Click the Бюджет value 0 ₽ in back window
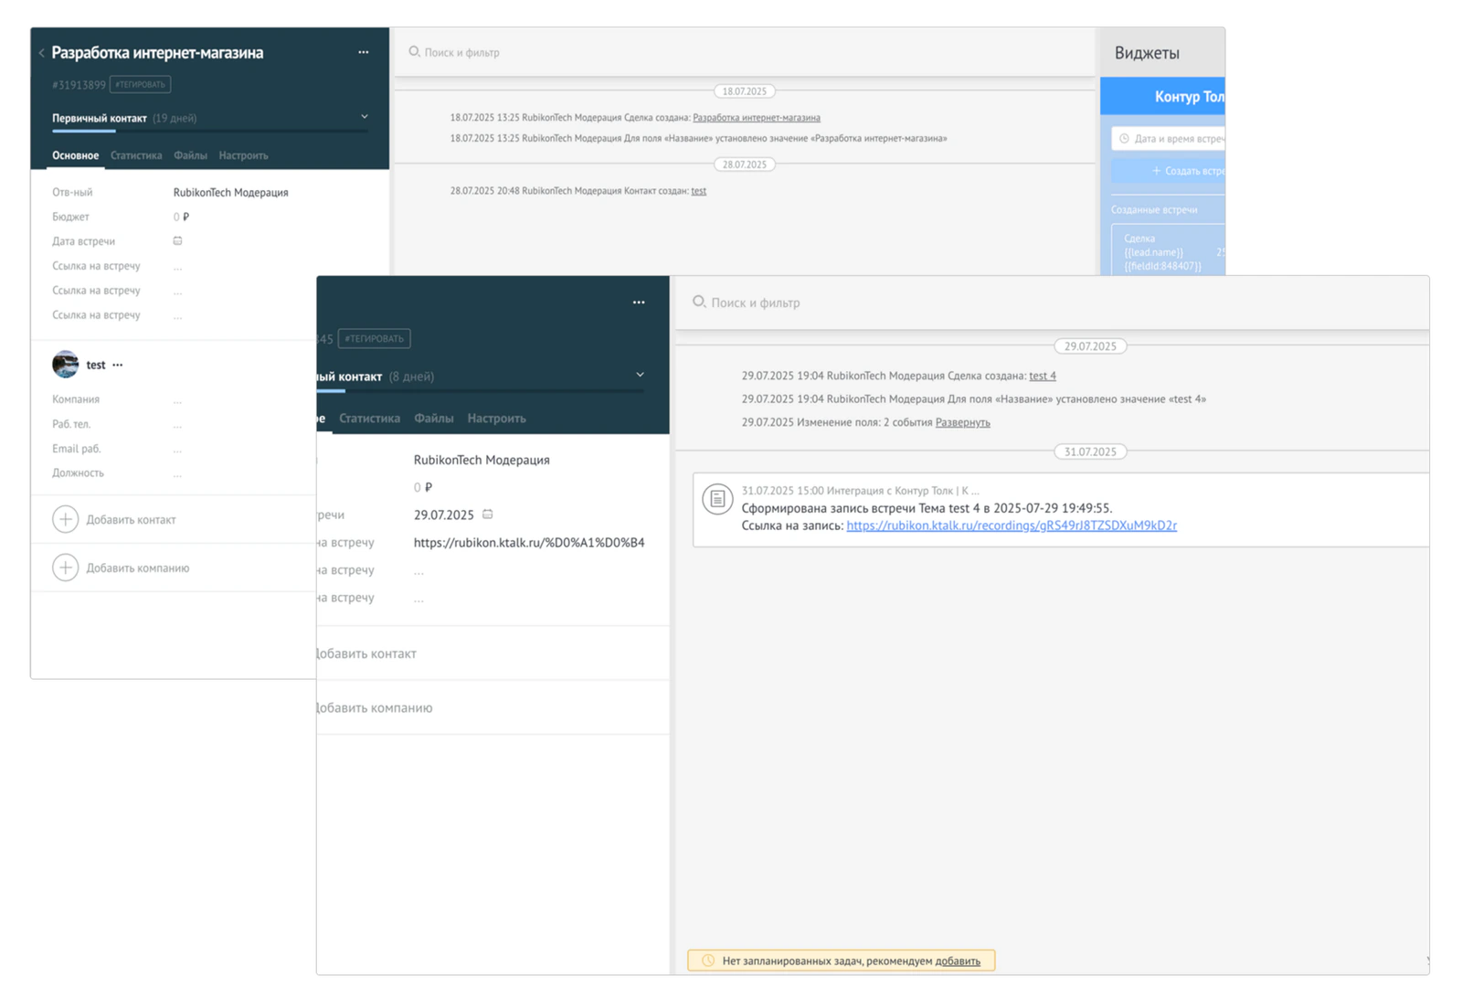Image resolution: width=1462 pixels, height=998 pixels. tap(181, 217)
